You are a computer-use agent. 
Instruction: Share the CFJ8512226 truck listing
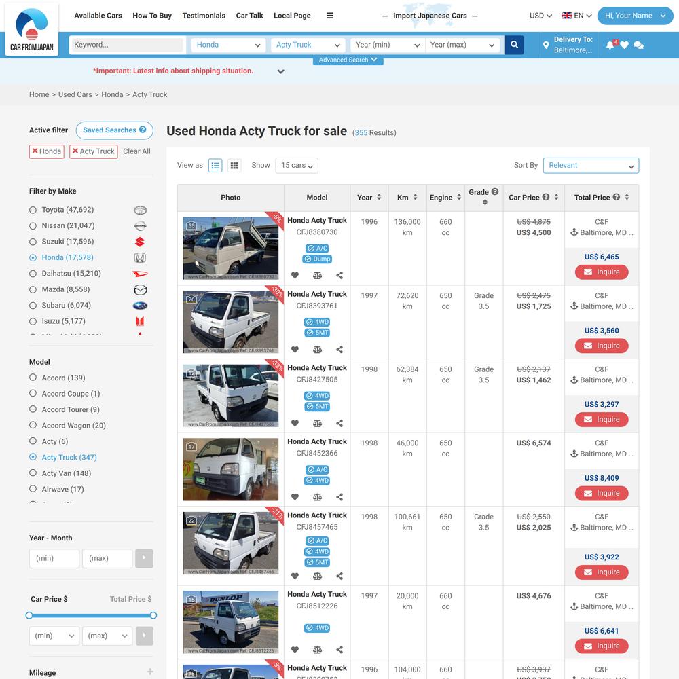click(339, 650)
